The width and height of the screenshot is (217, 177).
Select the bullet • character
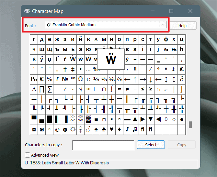[81, 69]
